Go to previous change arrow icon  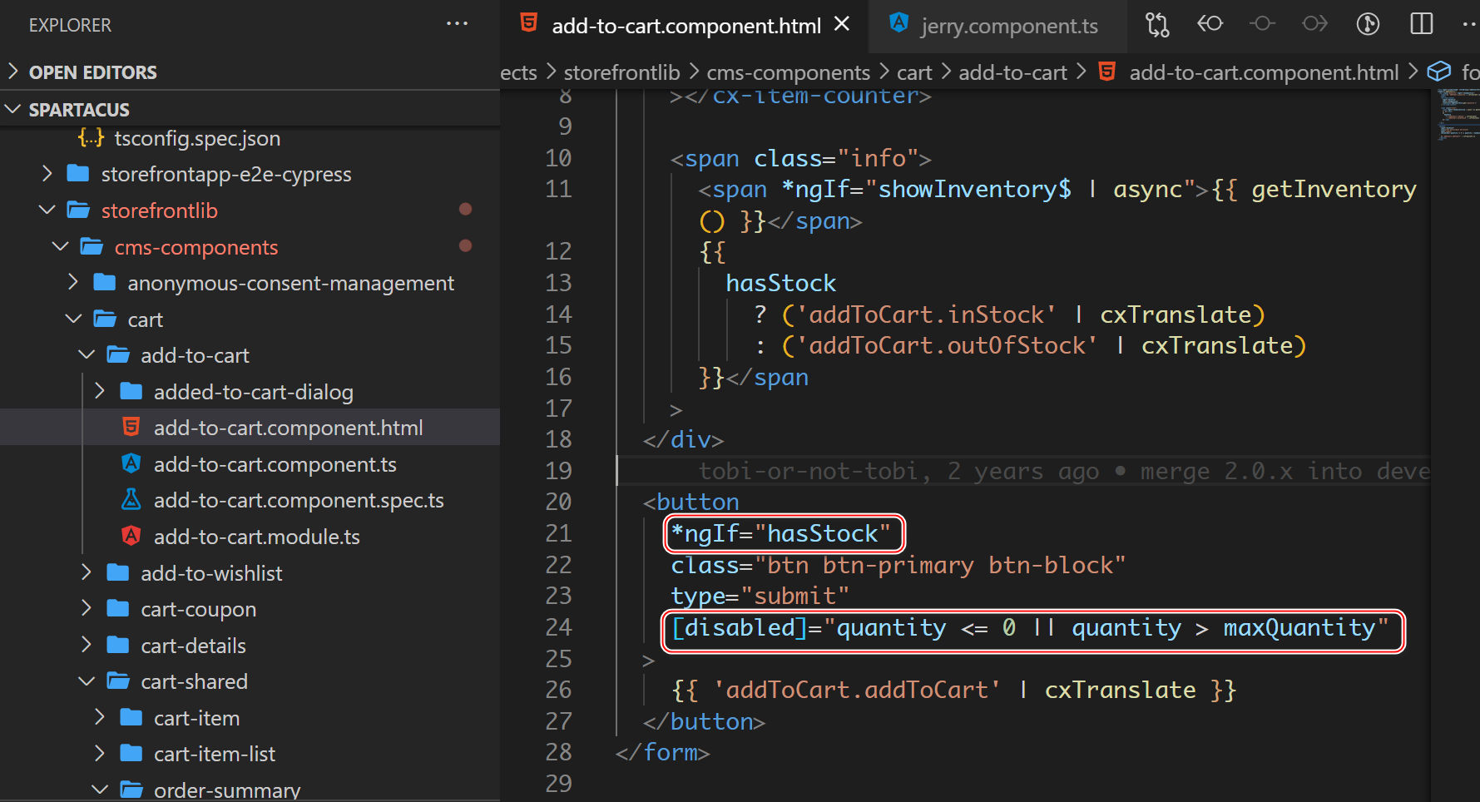(x=1210, y=24)
